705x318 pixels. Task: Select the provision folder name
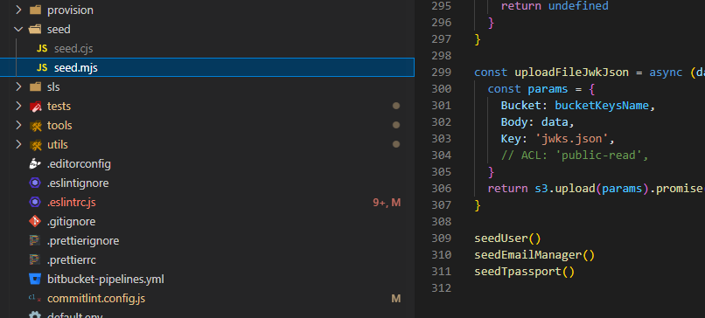pyautogui.click(x=70, y=10)
